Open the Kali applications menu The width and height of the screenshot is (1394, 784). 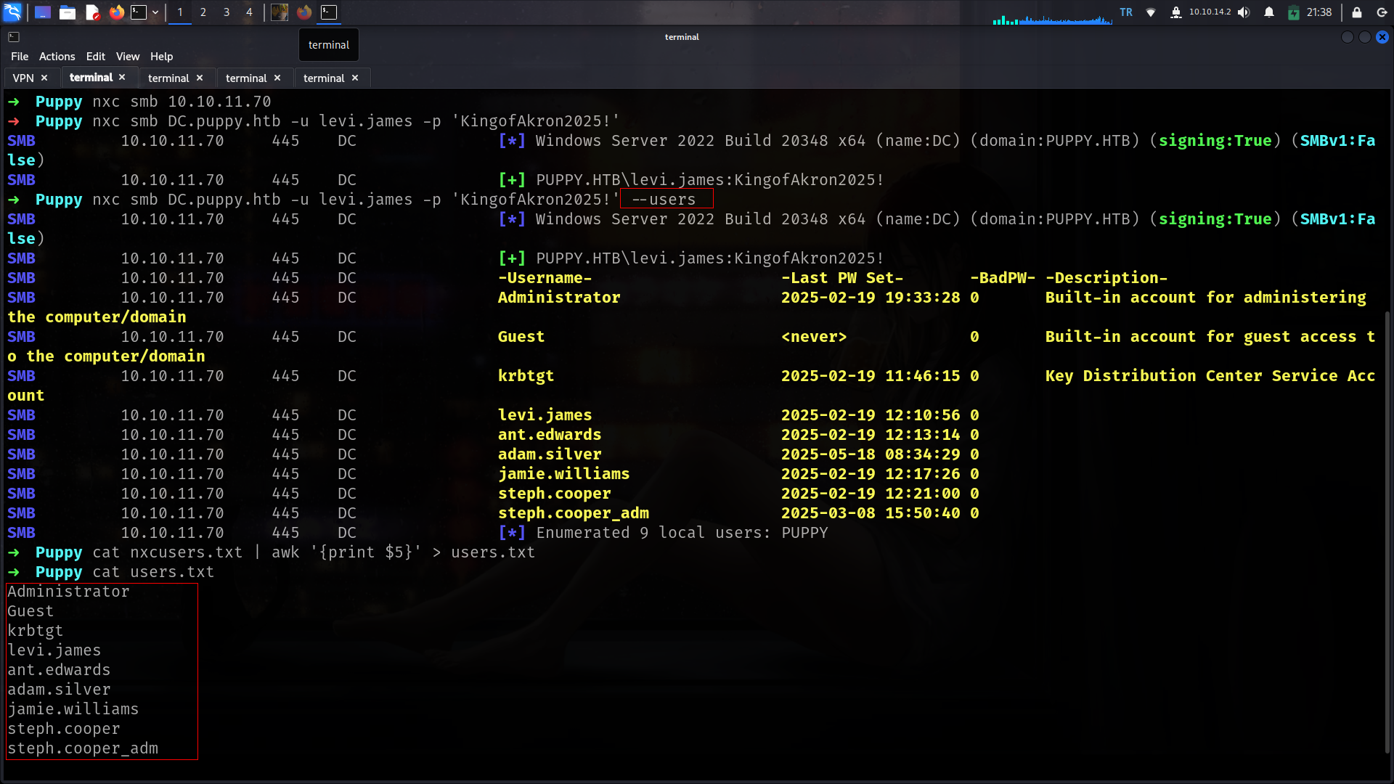pos(12,12)
